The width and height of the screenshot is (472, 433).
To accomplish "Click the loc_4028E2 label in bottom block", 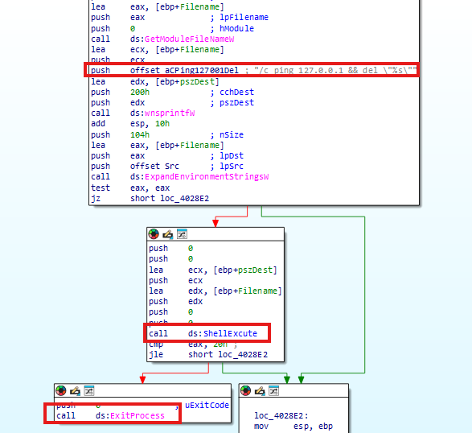I will 281,416.
